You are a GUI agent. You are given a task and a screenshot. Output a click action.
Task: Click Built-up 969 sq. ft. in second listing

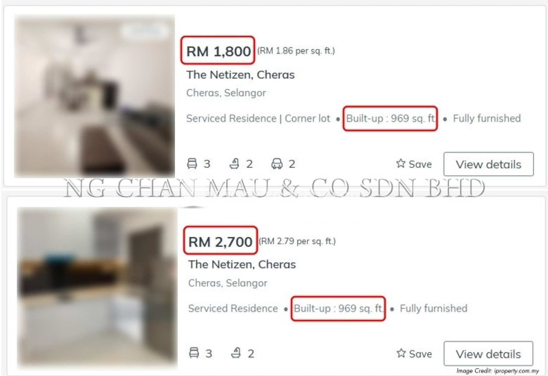tap(338, 308)
